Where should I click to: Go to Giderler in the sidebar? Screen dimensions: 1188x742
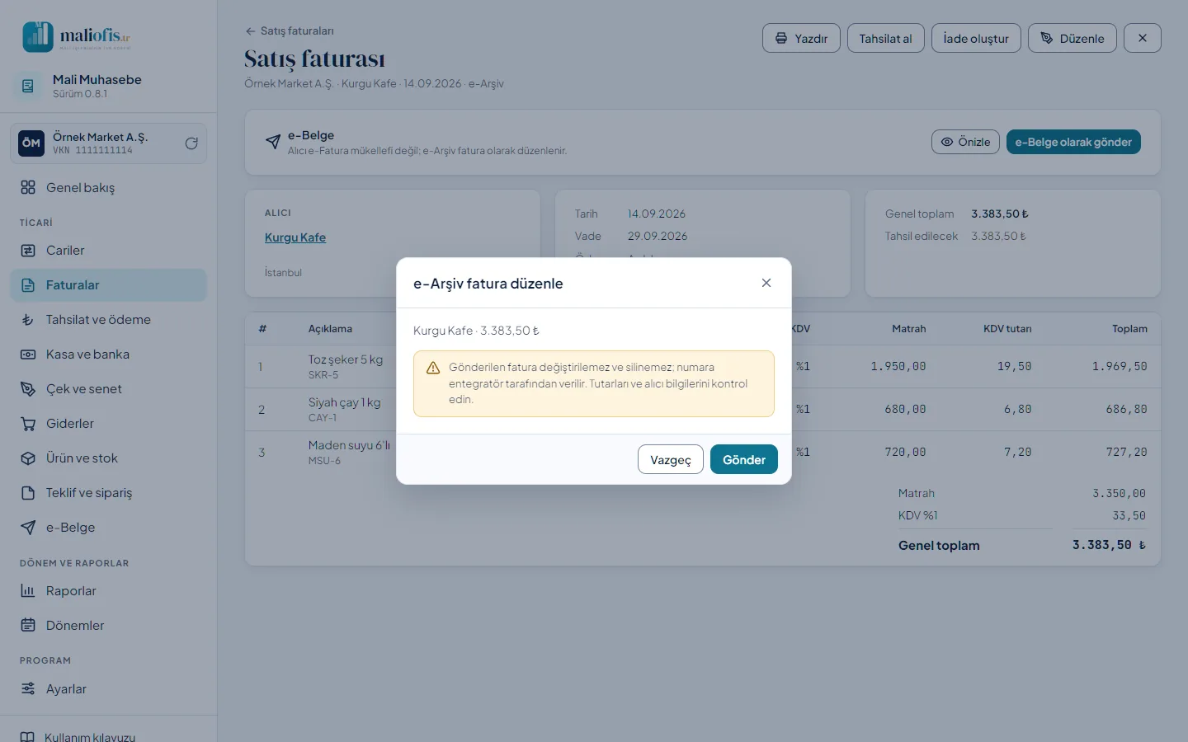[x=108, y=423]
